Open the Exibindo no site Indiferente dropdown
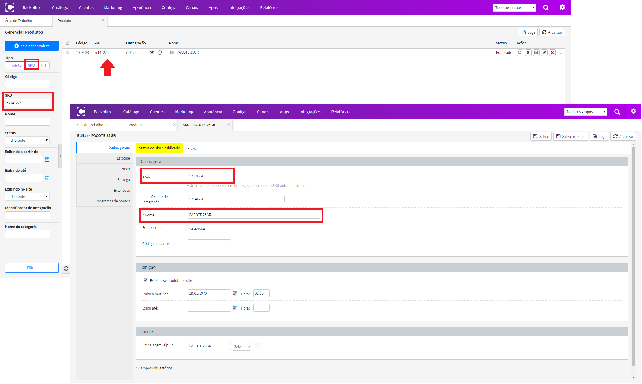The image size is (642, 384). 27,196
